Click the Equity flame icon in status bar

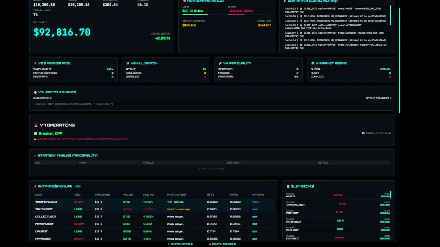[x=210, y=244]
